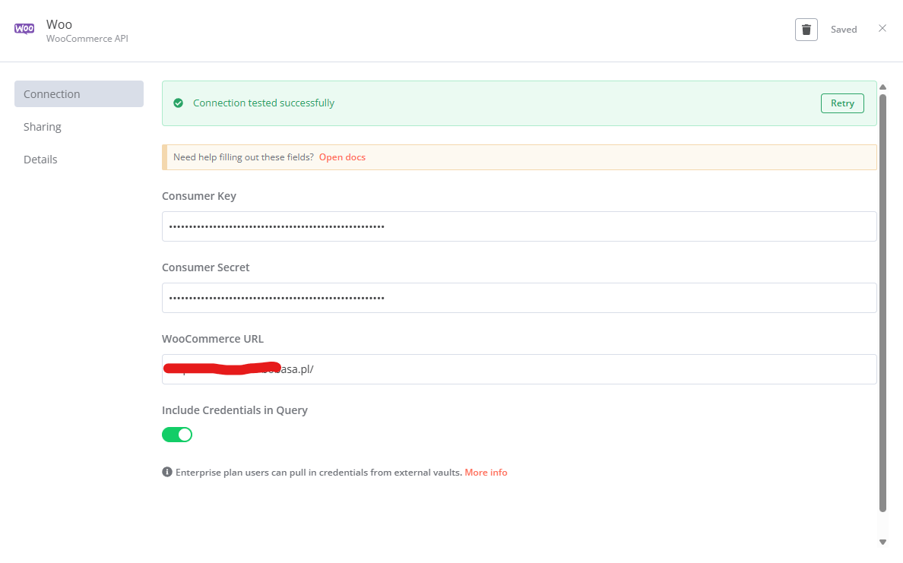Click the green success checkmark icon
903x563 pixels.
click(x=179, y=103)
